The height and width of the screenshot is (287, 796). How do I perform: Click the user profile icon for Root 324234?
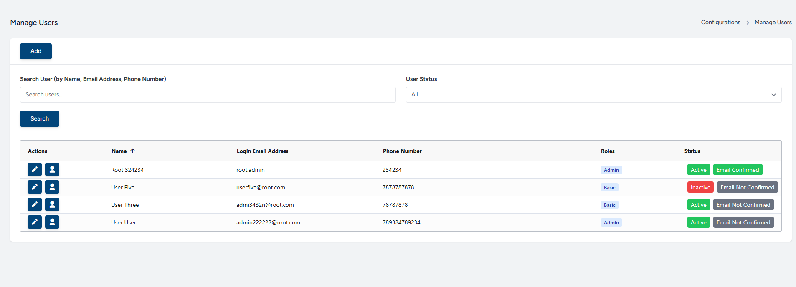tap(52, 169)
